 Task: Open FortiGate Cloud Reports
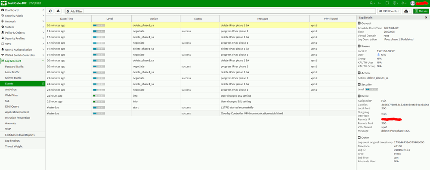[20, 135]
